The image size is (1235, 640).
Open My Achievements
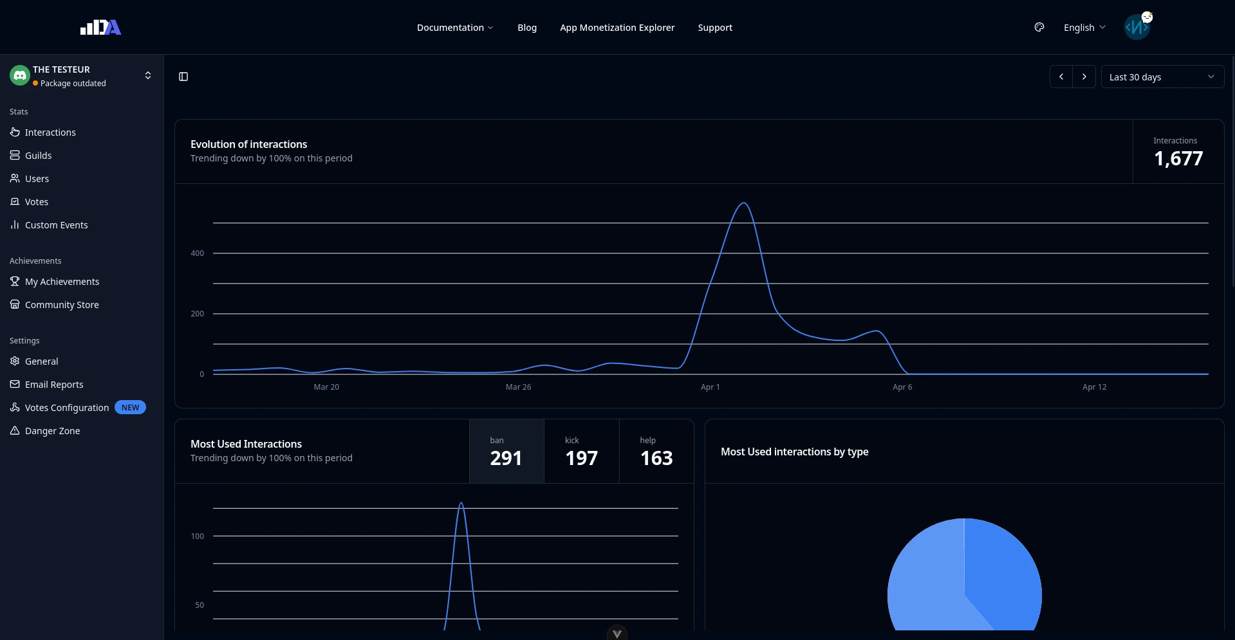62,281
